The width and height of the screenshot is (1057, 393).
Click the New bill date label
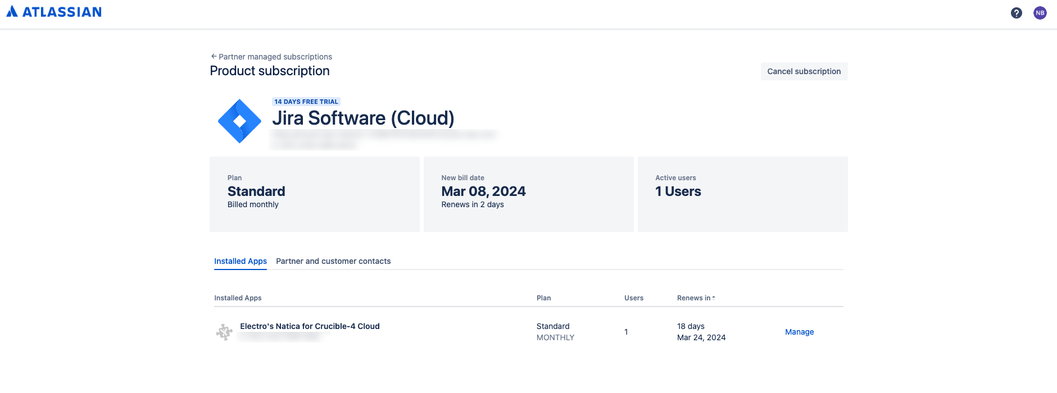click(x=462, y=178)
